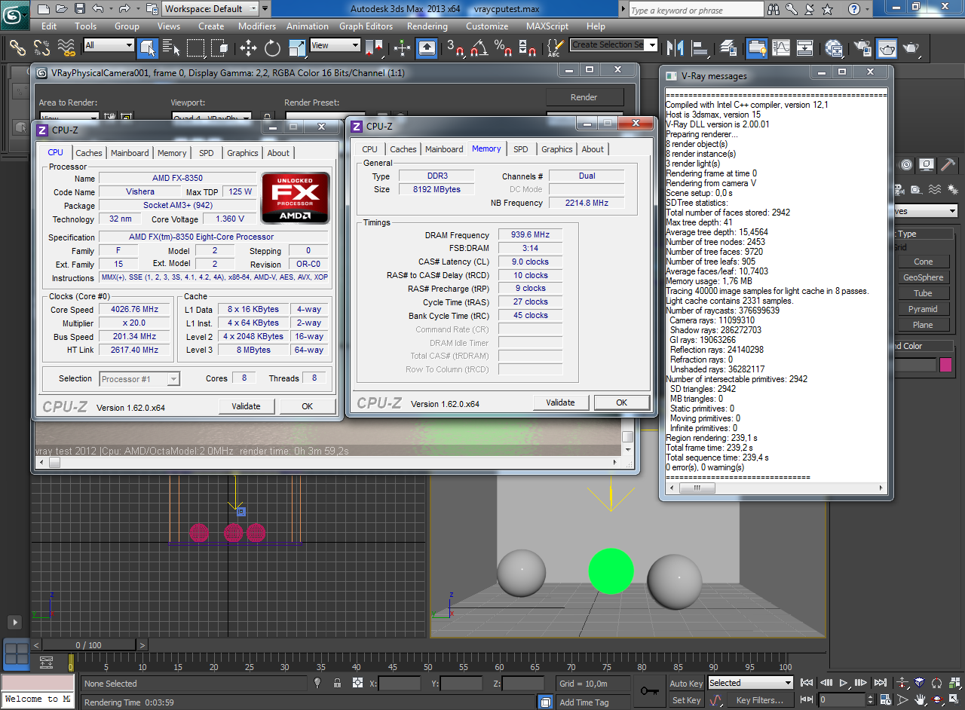The width and height of the screenshot is (965, 710).
Task: Open Graphics tab in right CPU-Z window
Action: pos(557,149)
